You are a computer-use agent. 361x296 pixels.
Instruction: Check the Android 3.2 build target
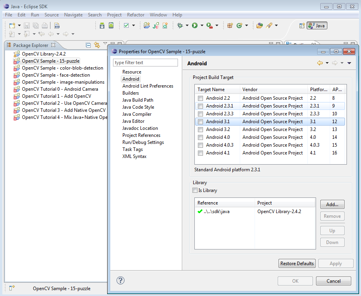point(200,129)
